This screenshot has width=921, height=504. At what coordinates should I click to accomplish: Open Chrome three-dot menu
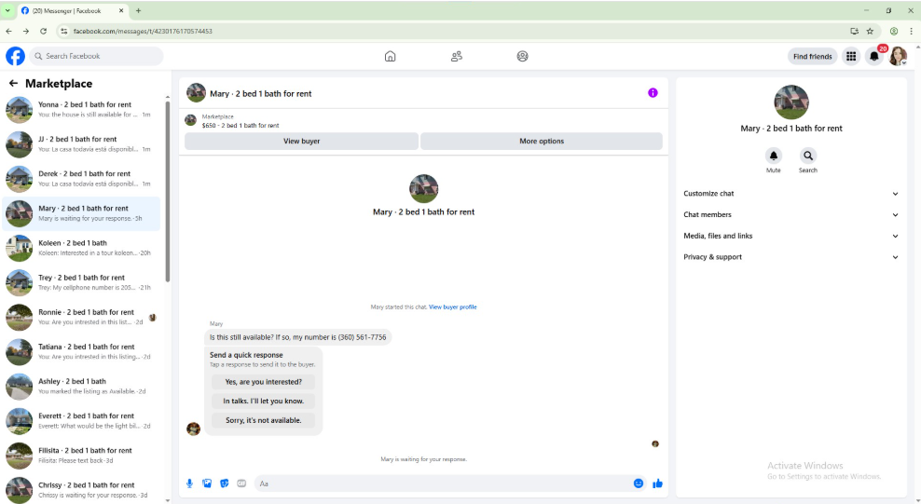911,31
